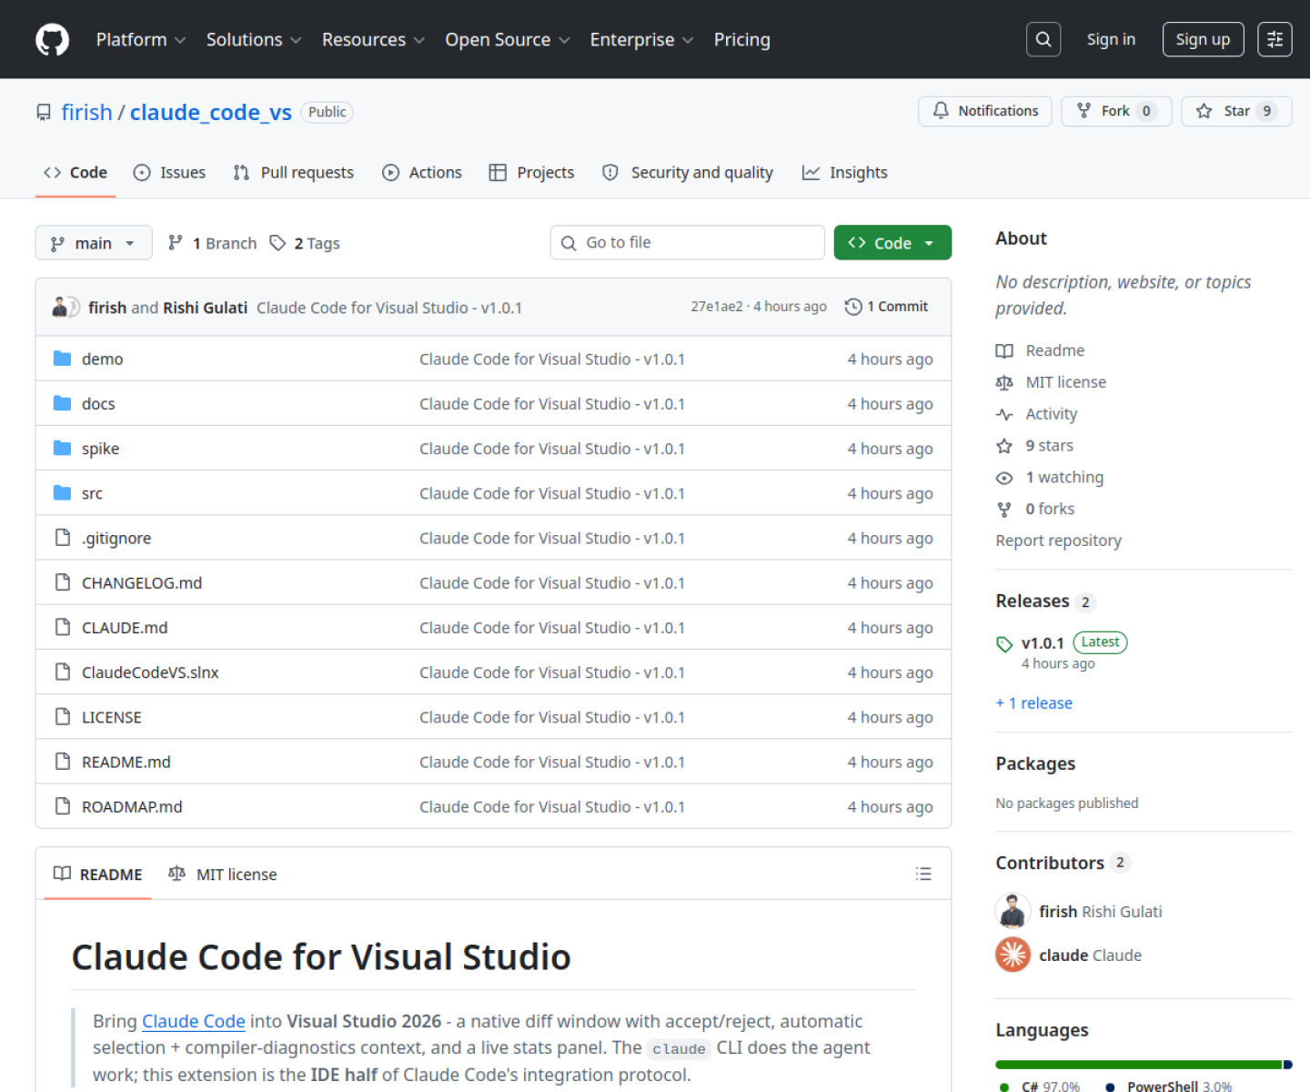
Task: Open the Security and quality tab
Action: click(x=688, y=172)
